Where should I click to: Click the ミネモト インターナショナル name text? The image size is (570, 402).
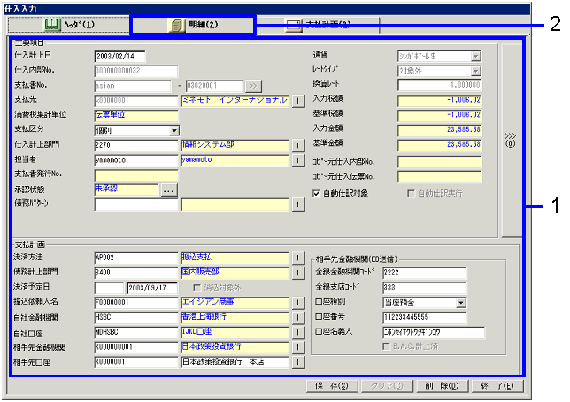click(235, 100)
